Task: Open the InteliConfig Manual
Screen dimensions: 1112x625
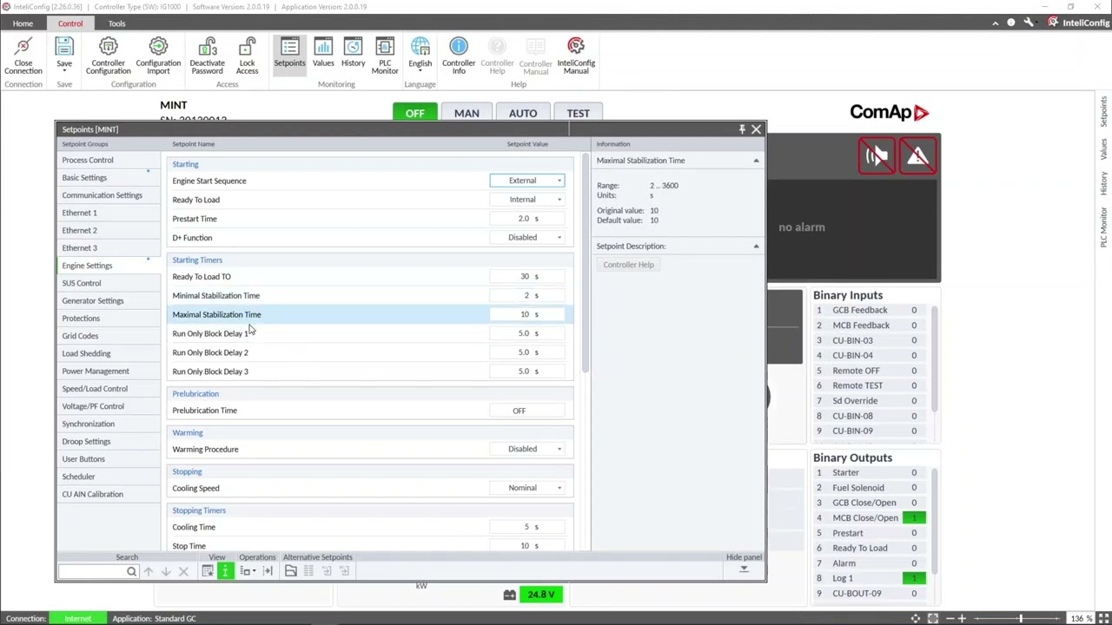Action: pyautogui.click(x=576, y=56)
